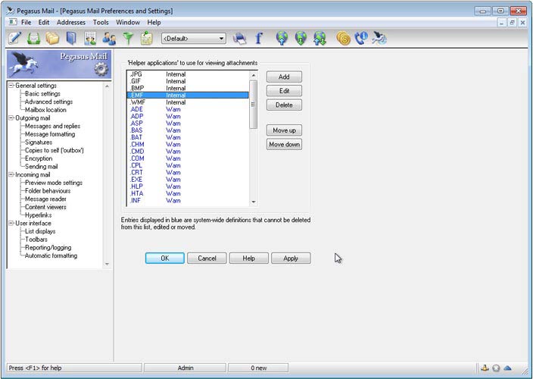The height and width of the screenshot is (379, 533).
Task: Click the helper list scrollbar down arrow
Action: point(254,202)
